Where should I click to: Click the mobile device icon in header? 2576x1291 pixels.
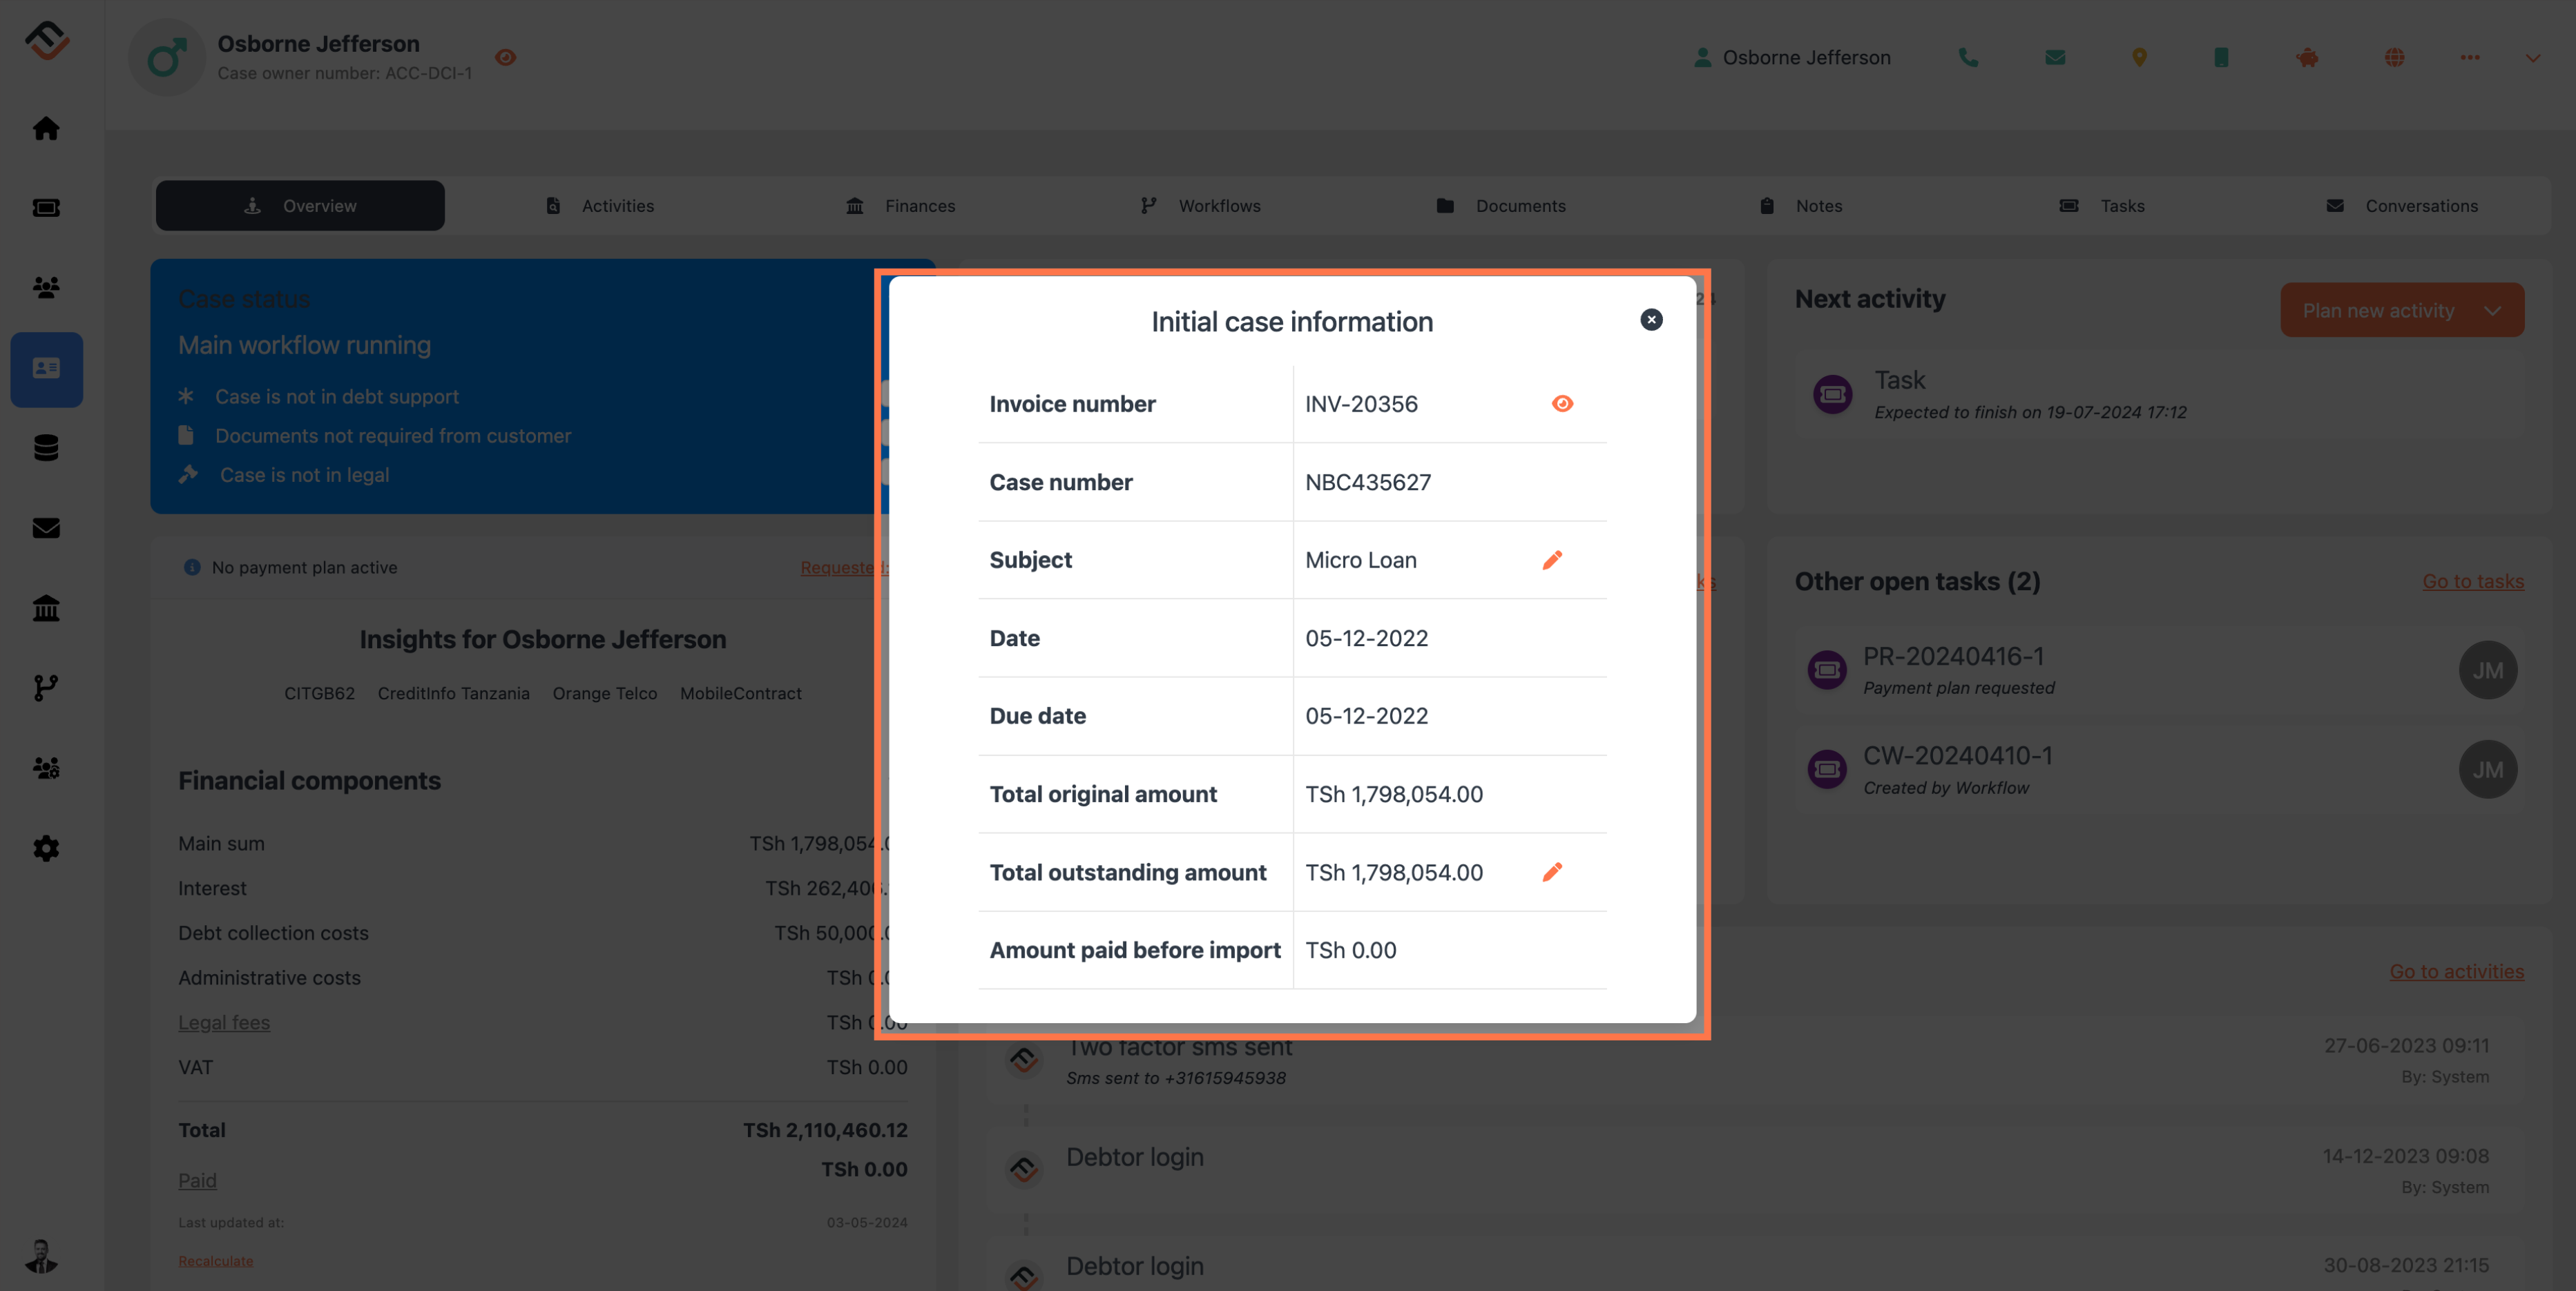(2221, 57)
